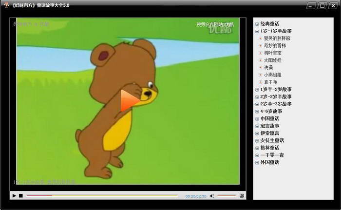Image resolution: width=341 pixels, height=210 pixels.
Task: Expand the 中国童话 plus icon
Action: coord(257,119)
